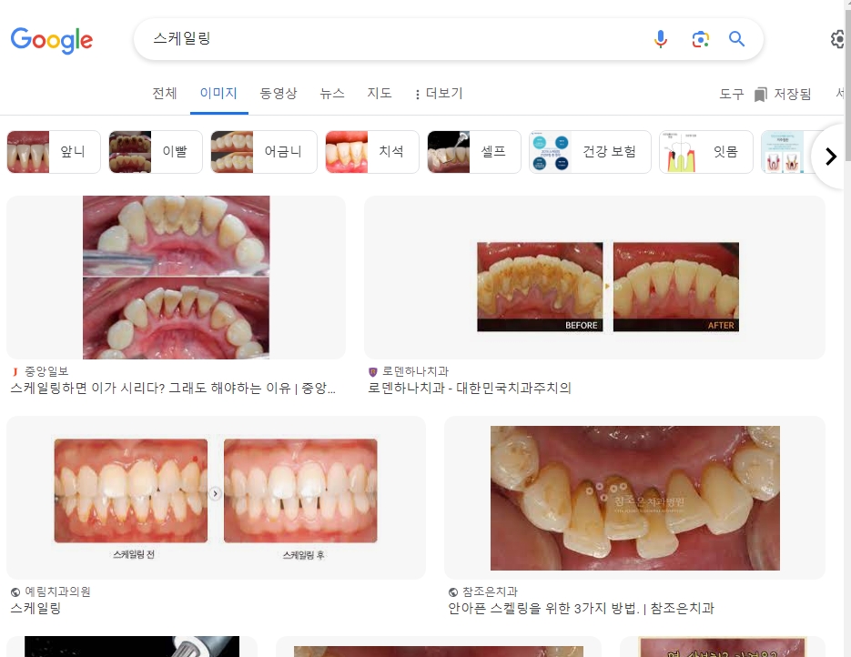Open Google Lens image search
Viewport: 851px width, 657px height.
tap(699, 39)
